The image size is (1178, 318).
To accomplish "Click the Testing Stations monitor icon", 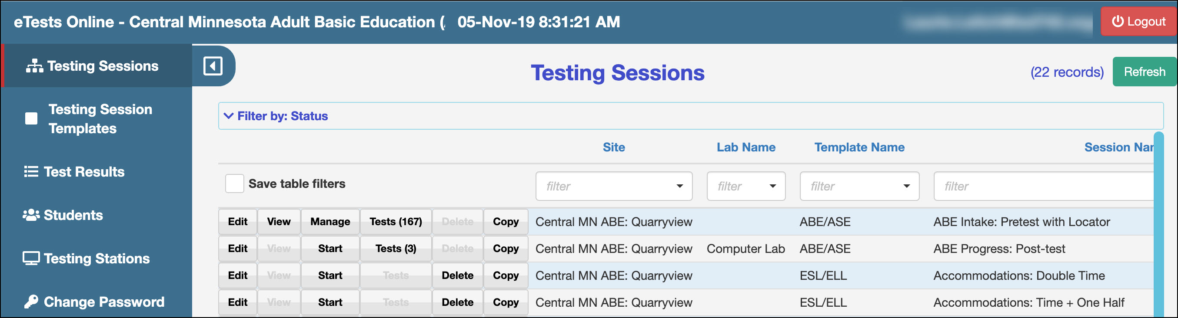I will coord(31,259).
